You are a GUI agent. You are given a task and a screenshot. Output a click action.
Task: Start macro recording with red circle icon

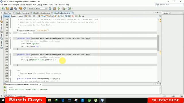73,16
